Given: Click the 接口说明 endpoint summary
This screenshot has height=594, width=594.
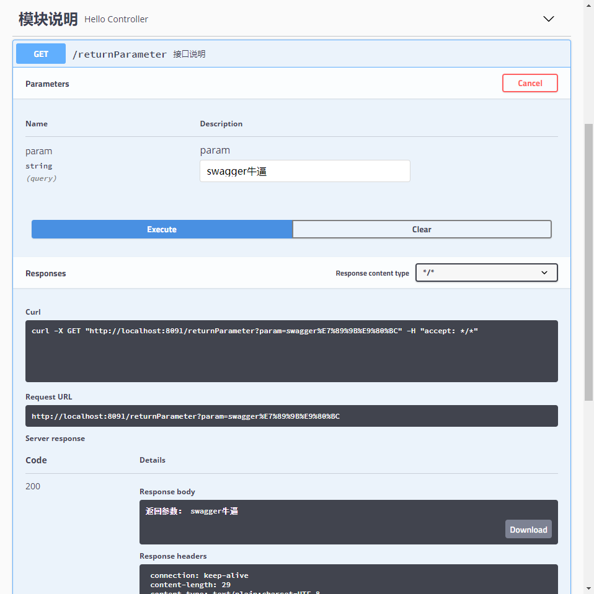Looking at the screenshot, I should coord(189,54).
